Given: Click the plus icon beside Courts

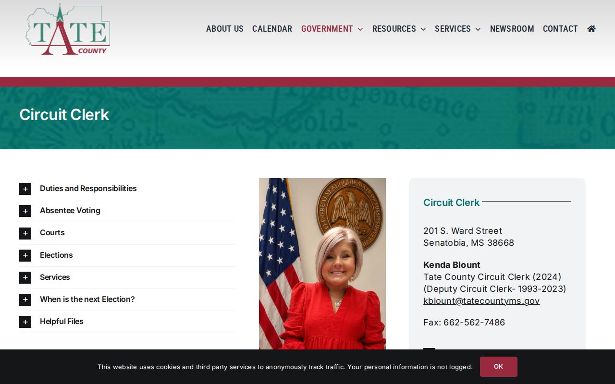Looking at the screenshot, I should point(25,233).
